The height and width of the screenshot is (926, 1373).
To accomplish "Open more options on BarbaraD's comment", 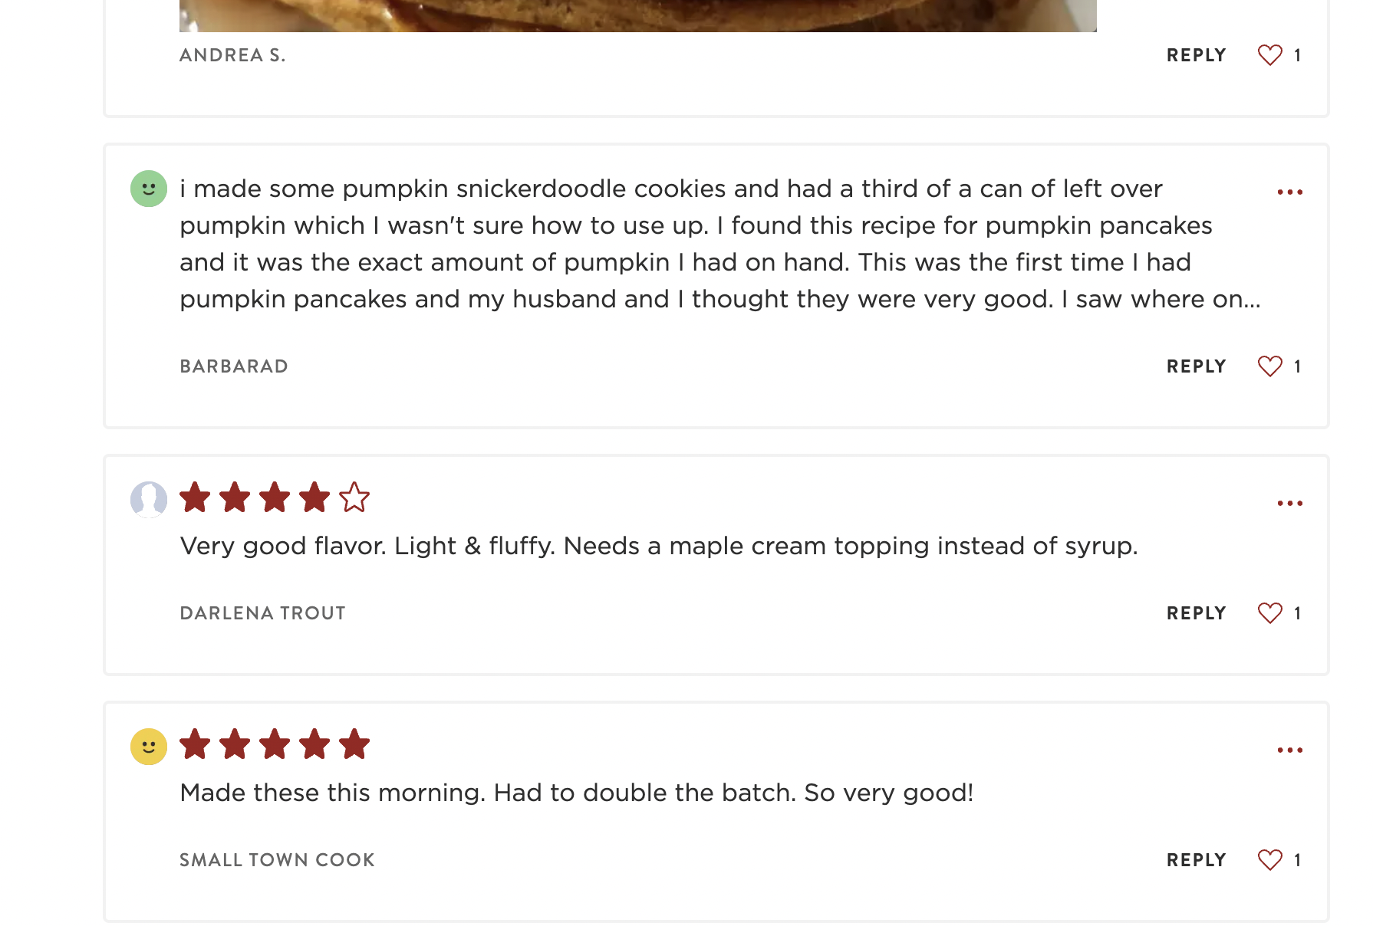I will coord(1290,192).
